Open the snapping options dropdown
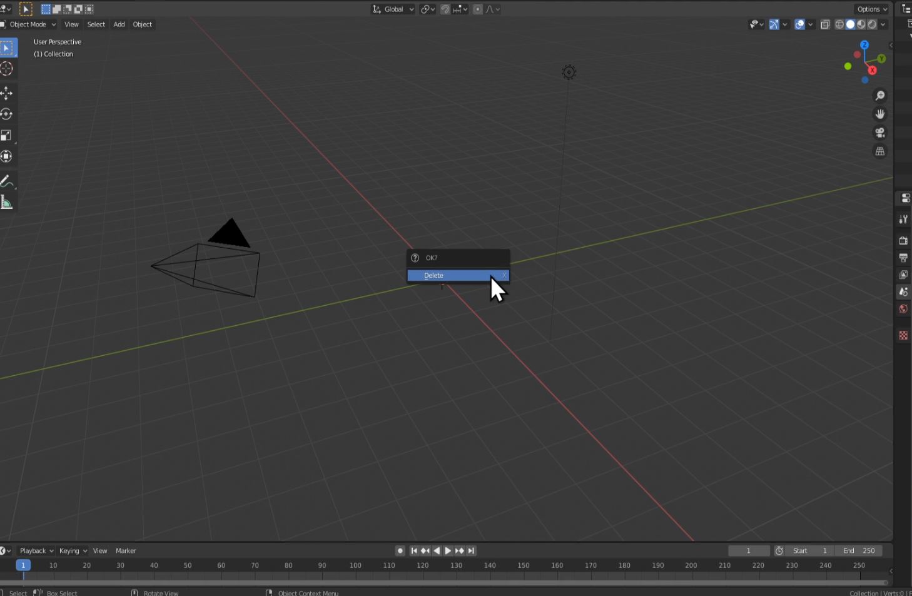Image resolution: width=912 pixels, height=596 pixels. (x=460, y=9)
